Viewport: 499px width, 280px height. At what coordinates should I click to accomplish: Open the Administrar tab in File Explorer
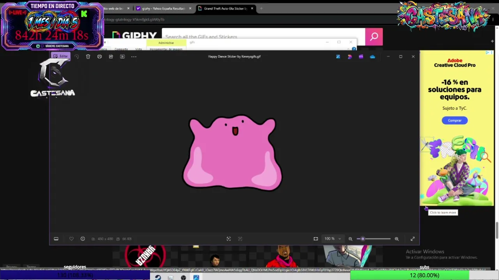[166, 43]
